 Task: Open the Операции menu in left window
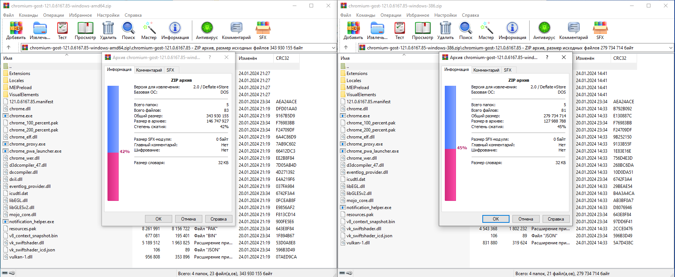[x=54, y=15]
